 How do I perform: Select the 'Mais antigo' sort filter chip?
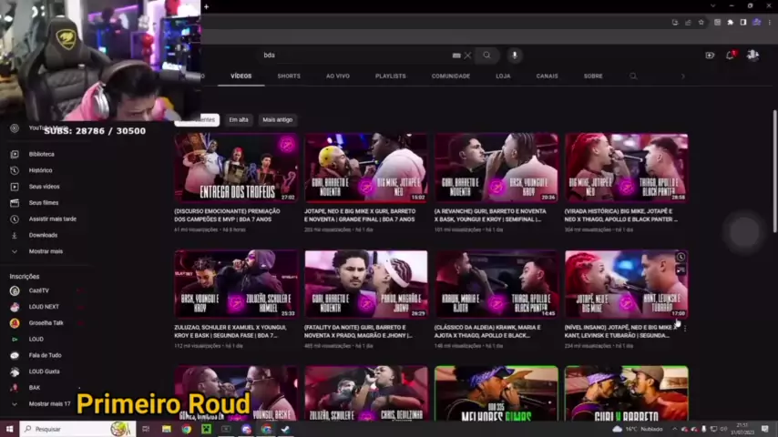tap(277, 120)
